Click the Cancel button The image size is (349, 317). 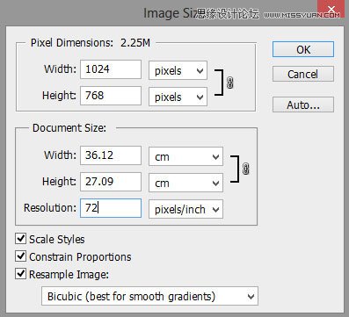[x=303, y=74]
